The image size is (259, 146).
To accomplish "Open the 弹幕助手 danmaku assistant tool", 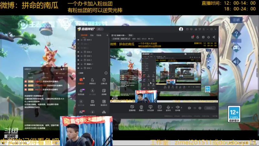I will pyautogui.click(x=81, y=81).
